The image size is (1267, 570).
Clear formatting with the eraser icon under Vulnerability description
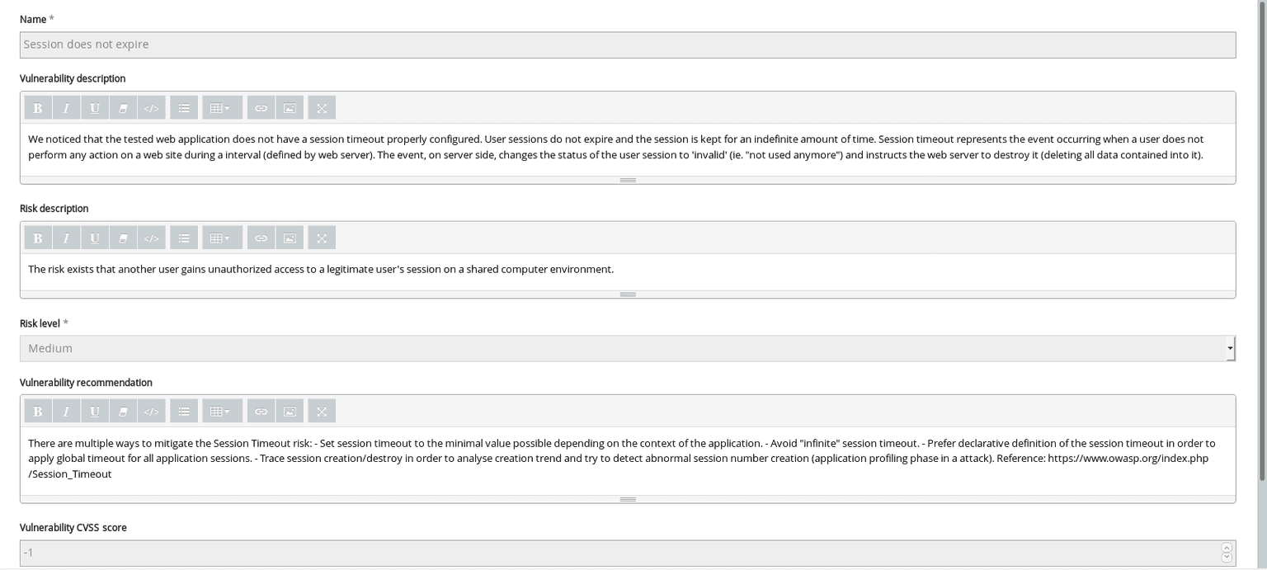click(x=123, y=107)
